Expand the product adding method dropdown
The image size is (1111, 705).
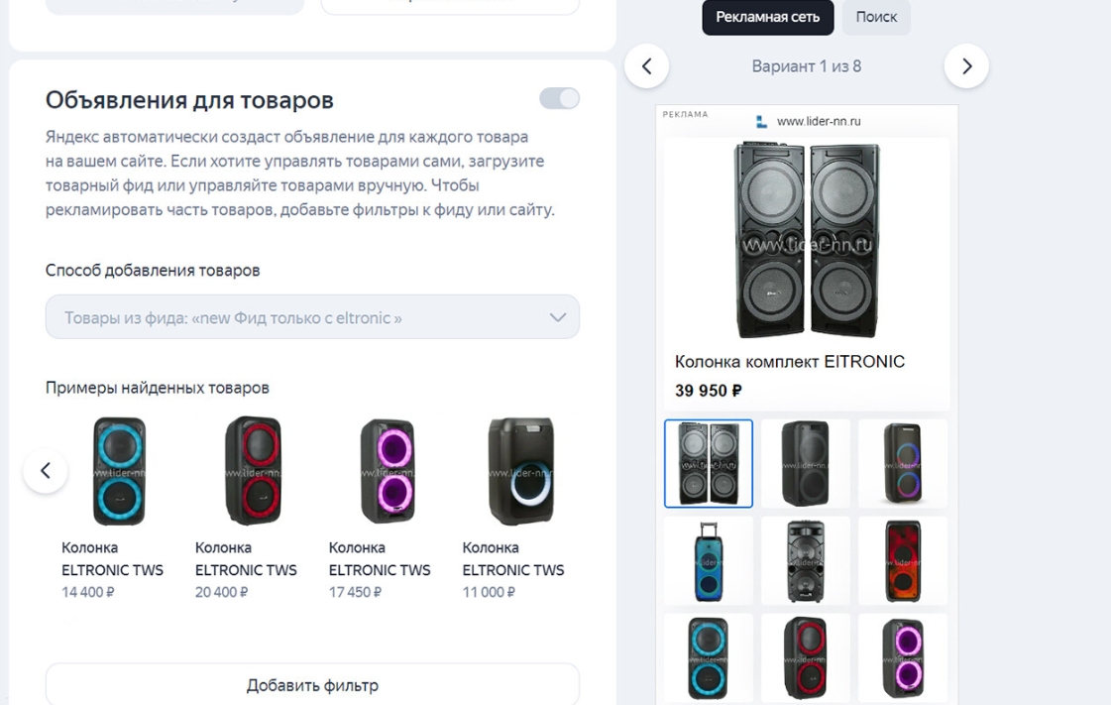point(312,317)
